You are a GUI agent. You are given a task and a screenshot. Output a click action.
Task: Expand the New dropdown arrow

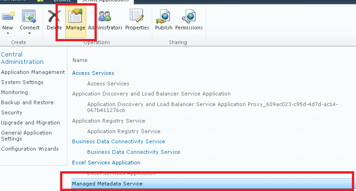point(8,34)
